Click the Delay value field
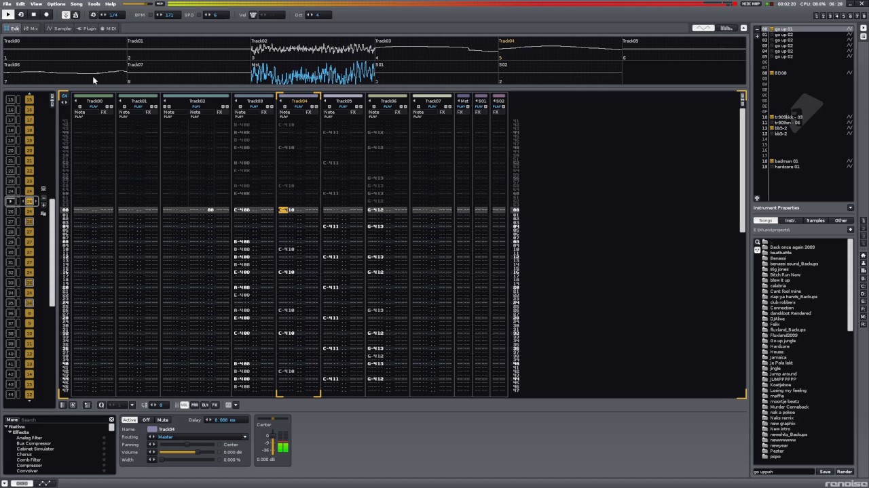The width and height of the screenshot is (869, 488). coord(226,420)
